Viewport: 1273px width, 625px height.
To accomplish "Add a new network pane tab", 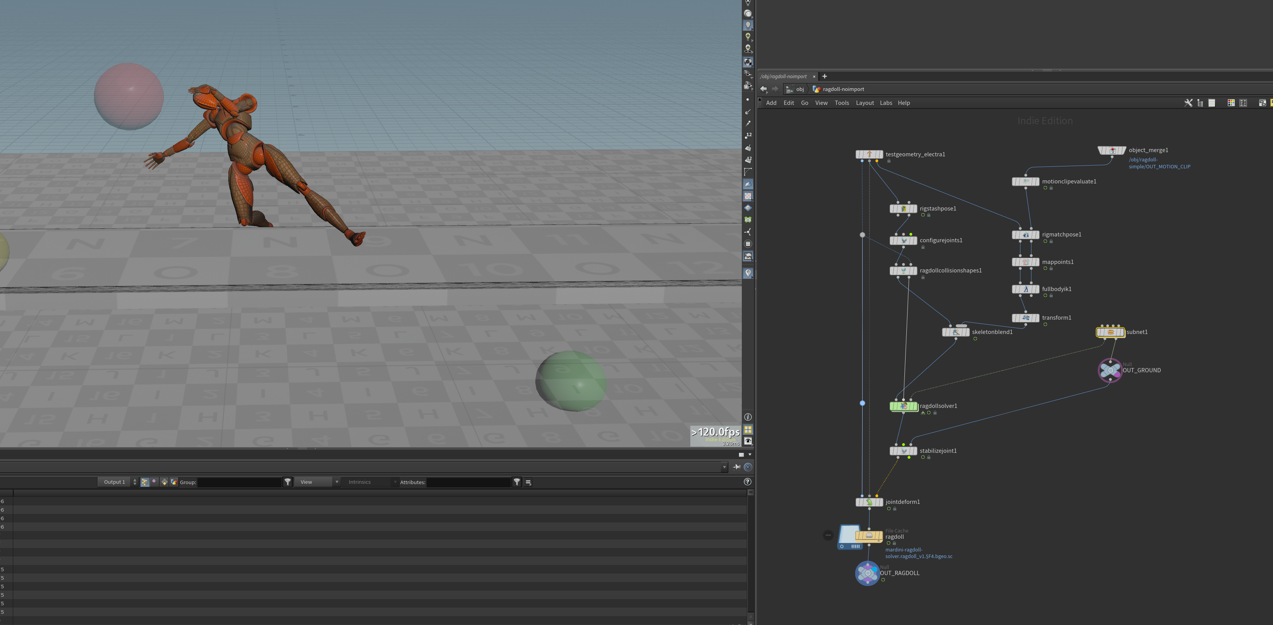I will (824, 76).
